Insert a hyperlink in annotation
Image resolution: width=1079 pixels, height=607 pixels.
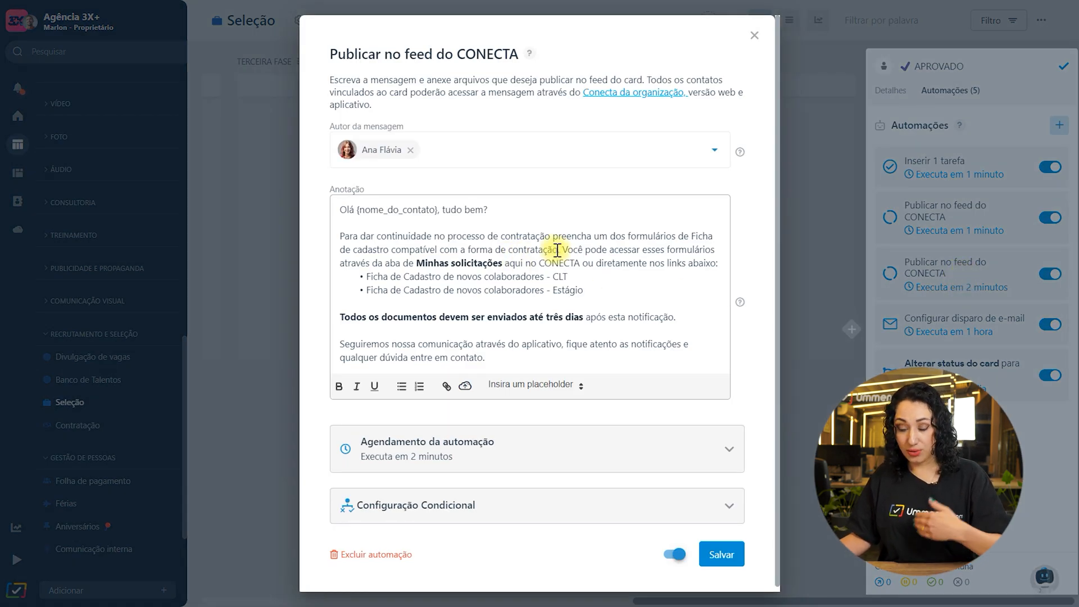[x=446, y=386]
